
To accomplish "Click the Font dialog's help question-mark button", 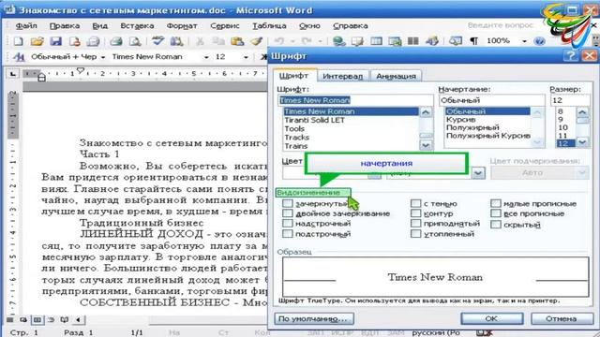I will pos(571,56).
